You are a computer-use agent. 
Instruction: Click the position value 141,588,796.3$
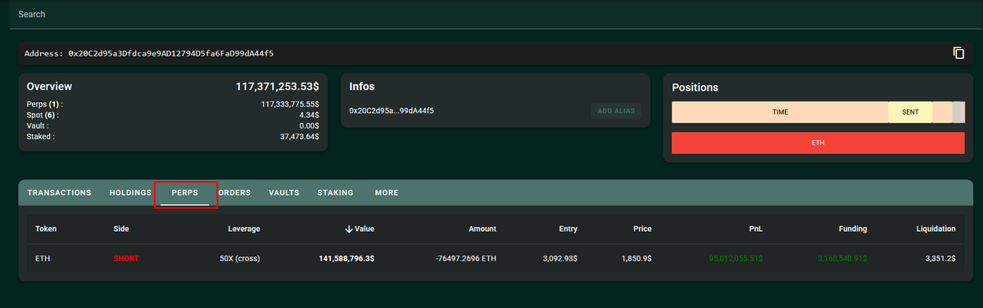click(x=347, y=258)
